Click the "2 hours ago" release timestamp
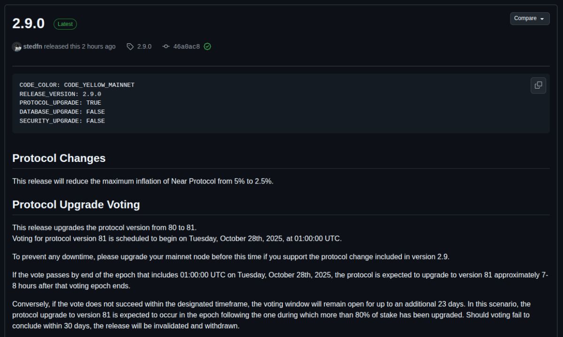The height and width of the screenshot is (337, 563). tap(99, 46)
